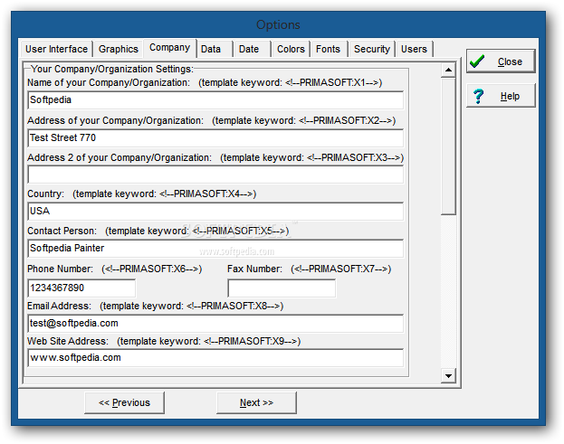Click the Web Site field with www.softpedia.com

[215, 358]
